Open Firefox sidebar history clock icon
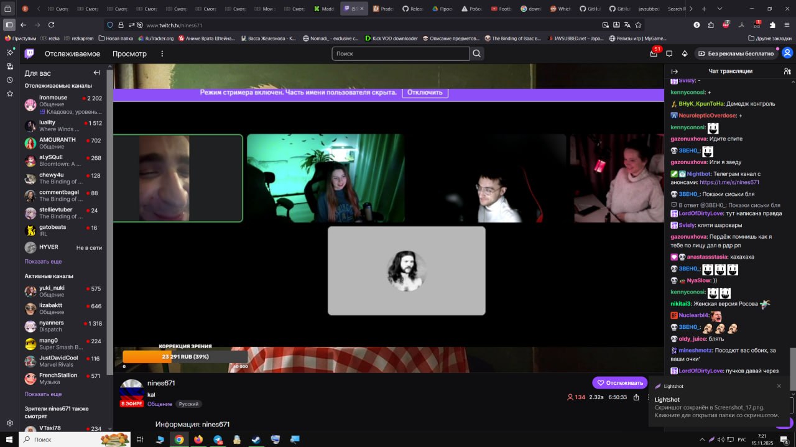This screenshot has width=796, height=447. point(9,80)
